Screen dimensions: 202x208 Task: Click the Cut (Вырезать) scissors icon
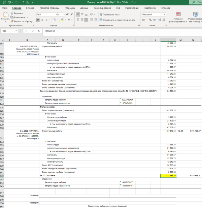[13, 13]
